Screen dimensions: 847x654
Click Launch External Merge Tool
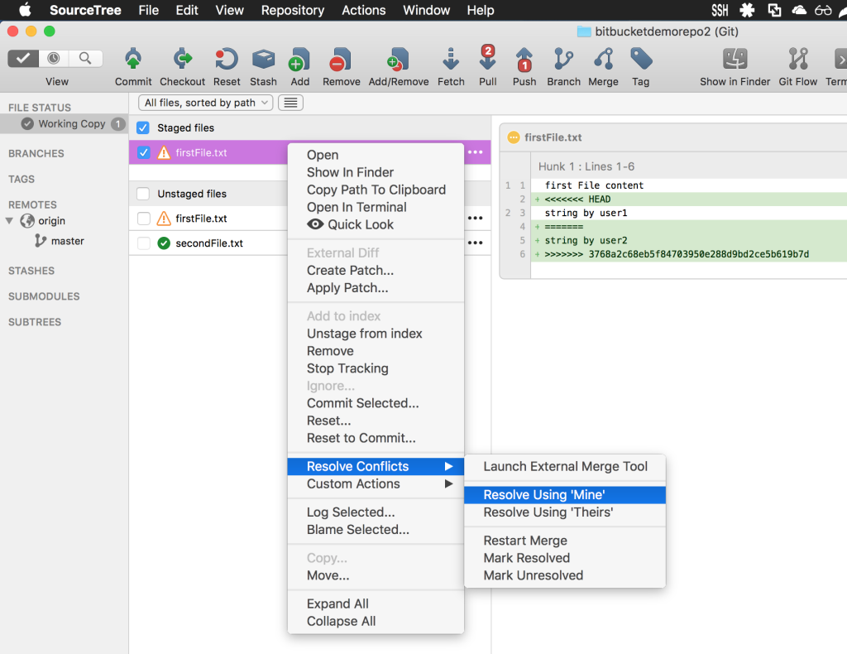tap(564, 466)
